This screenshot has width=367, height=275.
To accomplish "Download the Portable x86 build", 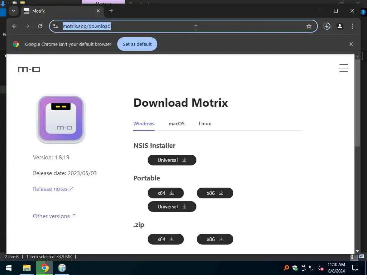I will 215,193.
